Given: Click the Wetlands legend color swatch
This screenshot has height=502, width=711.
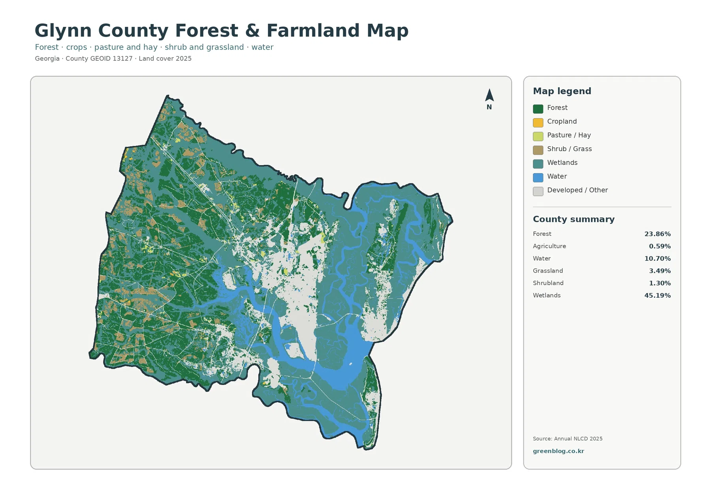Looking at the screenshot, I should [538, 164].
